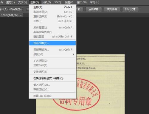Screen dimensions: 149x114
Task: Expand the 修改(M) submenu arrow
Action: (x=74, y=54)
